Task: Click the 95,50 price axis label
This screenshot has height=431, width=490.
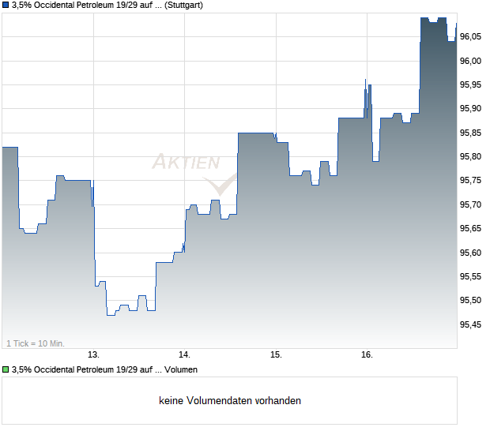Action: point(470,300)
